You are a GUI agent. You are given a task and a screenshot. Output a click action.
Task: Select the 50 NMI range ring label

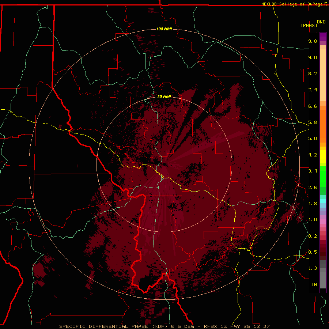click(x=164, y=97)
